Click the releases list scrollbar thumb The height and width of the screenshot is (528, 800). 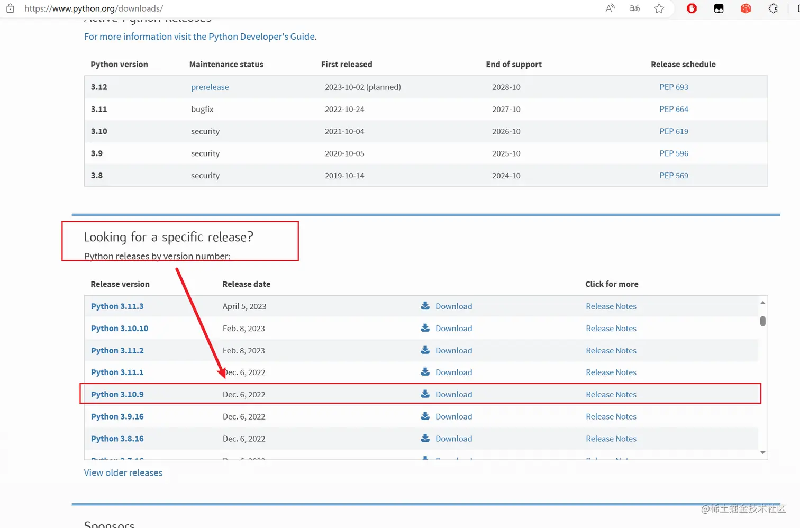click(x=762, y=321)
